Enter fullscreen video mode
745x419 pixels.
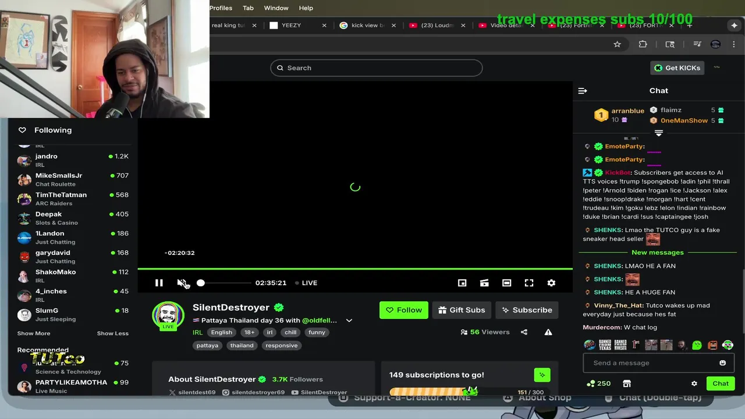[x=529, y=283]
